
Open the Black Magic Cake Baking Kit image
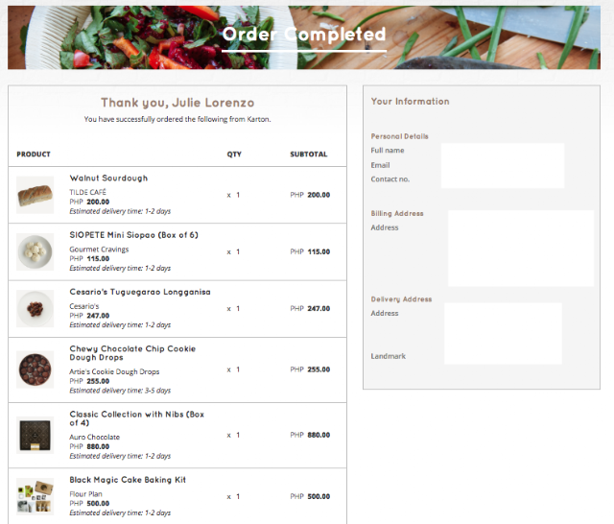click(35, 496)
